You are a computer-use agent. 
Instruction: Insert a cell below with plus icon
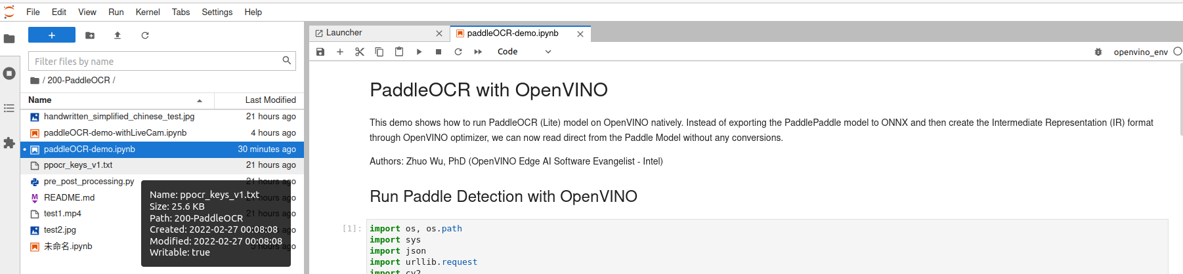point(340,52)
